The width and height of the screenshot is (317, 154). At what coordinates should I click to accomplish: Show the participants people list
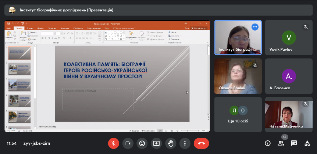[281, 143]
